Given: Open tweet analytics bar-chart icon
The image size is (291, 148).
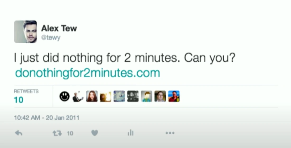Looking at the screenshot, I should tap(131, 133).
